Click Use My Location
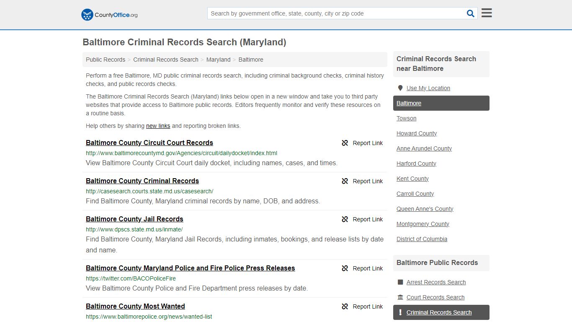The height and width of the screenshot is (322, 572). click(428, 88)
